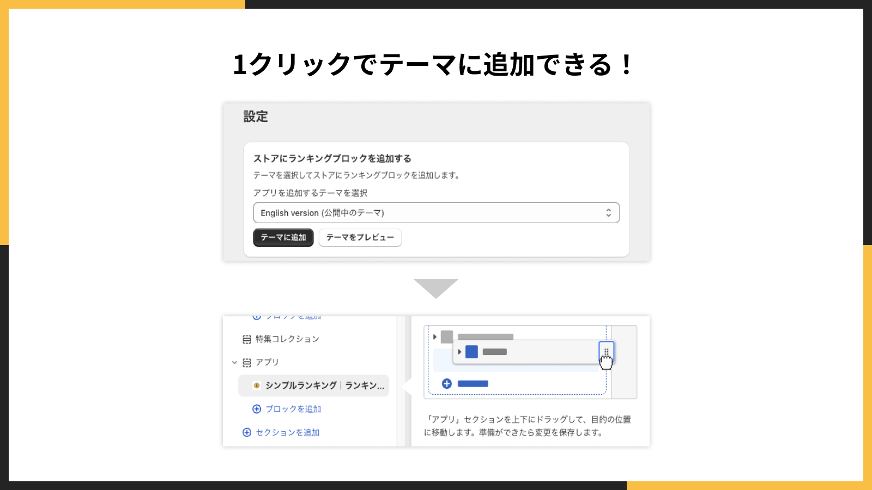Click ブロックを追加 link
Screen dimensions: 872x490
(293, 409)
